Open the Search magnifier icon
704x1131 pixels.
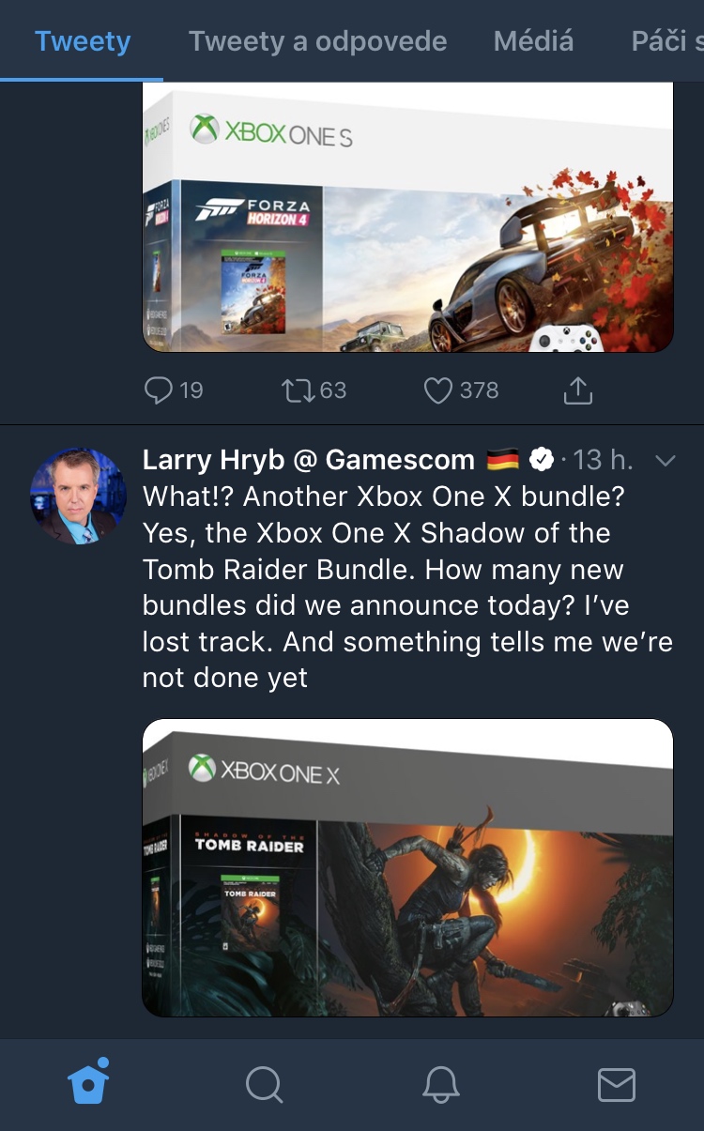click(264, 1085)
